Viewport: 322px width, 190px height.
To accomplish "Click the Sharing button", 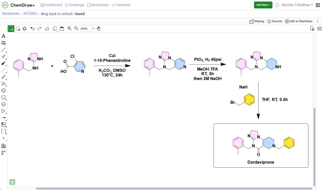I will [x=257, y=21].
